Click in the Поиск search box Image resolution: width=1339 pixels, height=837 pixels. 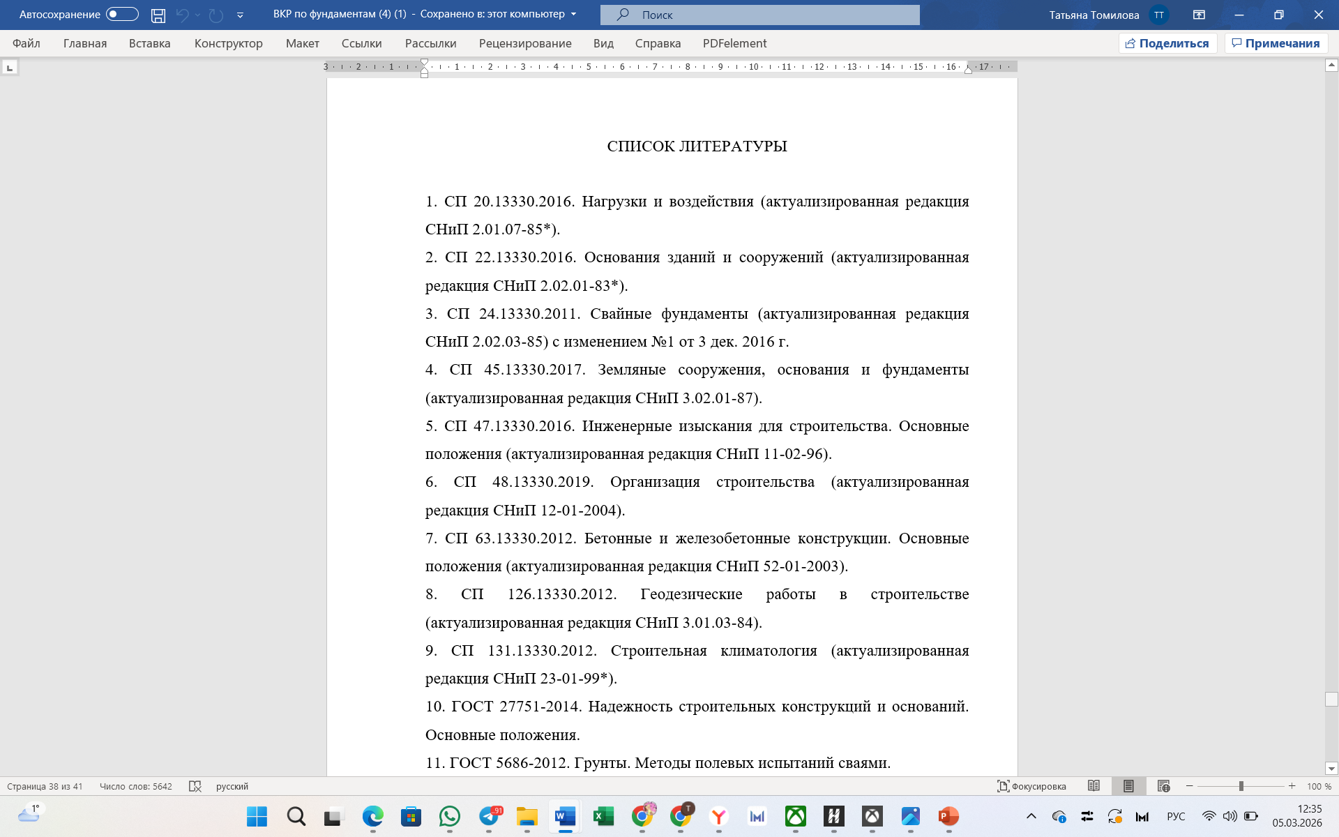tap(760, 15)
